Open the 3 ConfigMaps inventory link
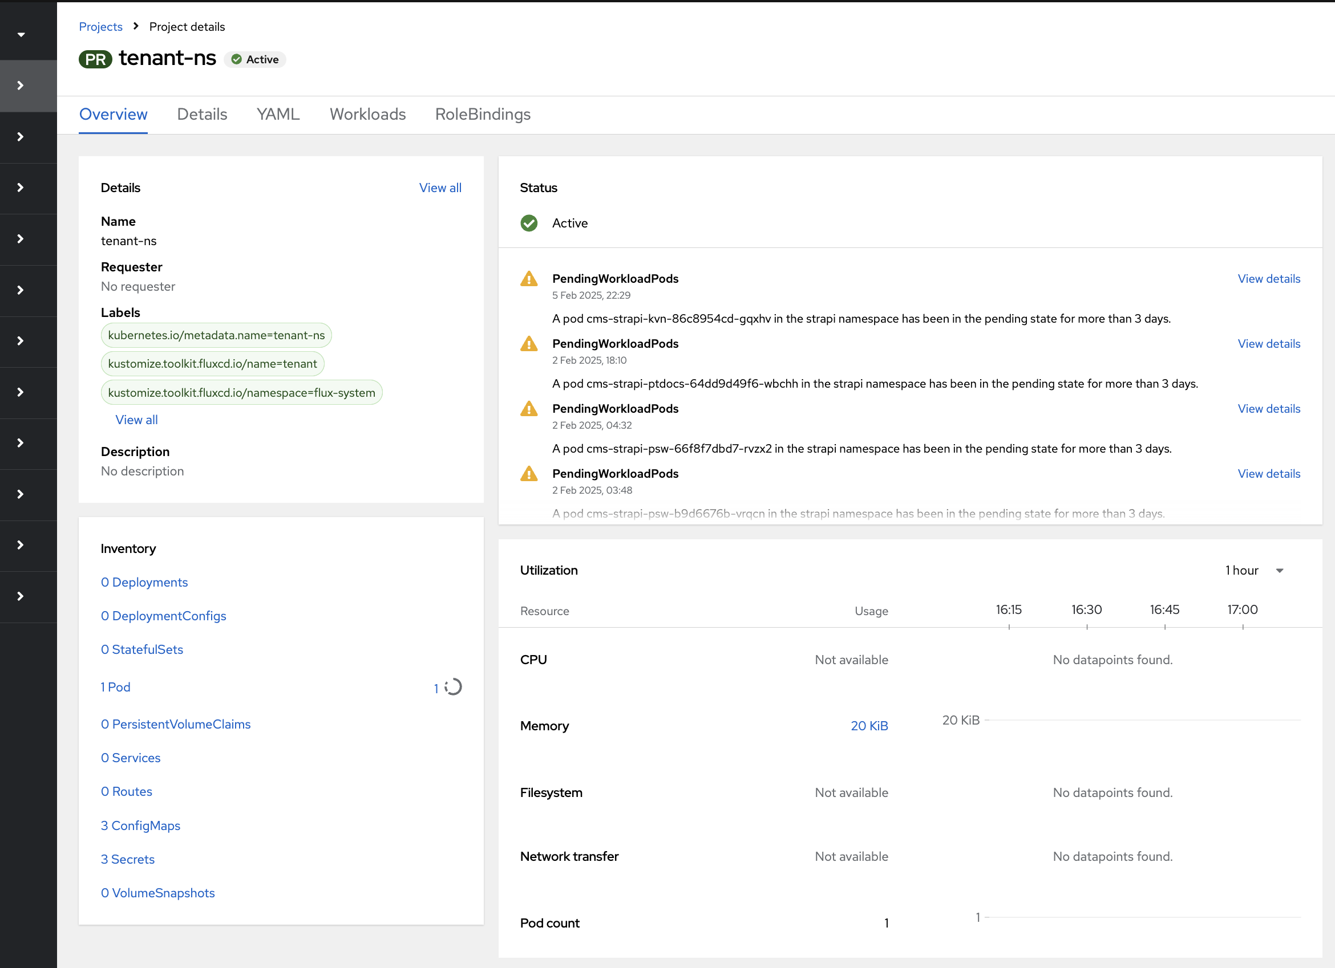1335x968 pixels. (140, 825)
